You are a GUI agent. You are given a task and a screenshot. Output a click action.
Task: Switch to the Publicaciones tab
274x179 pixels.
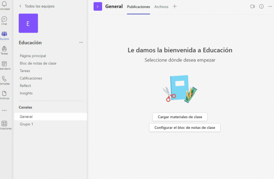click(x=138, y=7)
